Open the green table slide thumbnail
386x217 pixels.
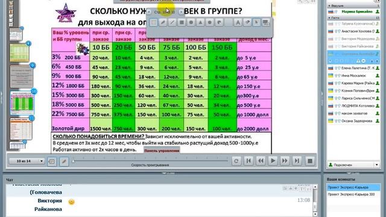point(19,52)
